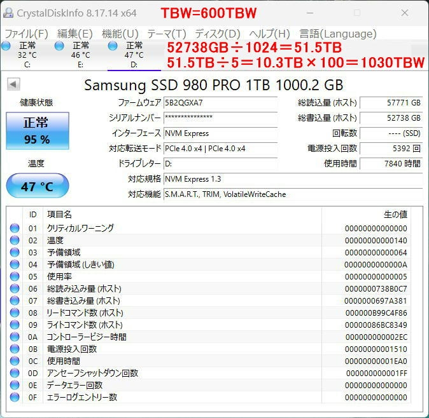The height and width of the screenshot is (418, 429).
Task: Click the interface field NVM Express
Action: [220, 133]
